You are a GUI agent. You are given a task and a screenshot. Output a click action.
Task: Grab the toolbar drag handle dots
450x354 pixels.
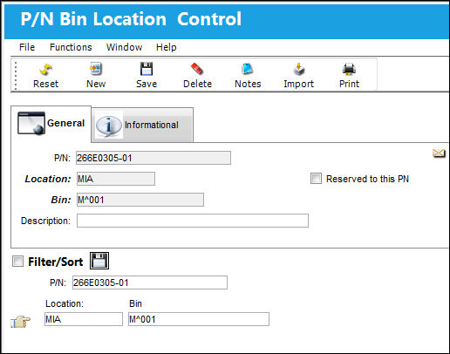coord(16,75)
